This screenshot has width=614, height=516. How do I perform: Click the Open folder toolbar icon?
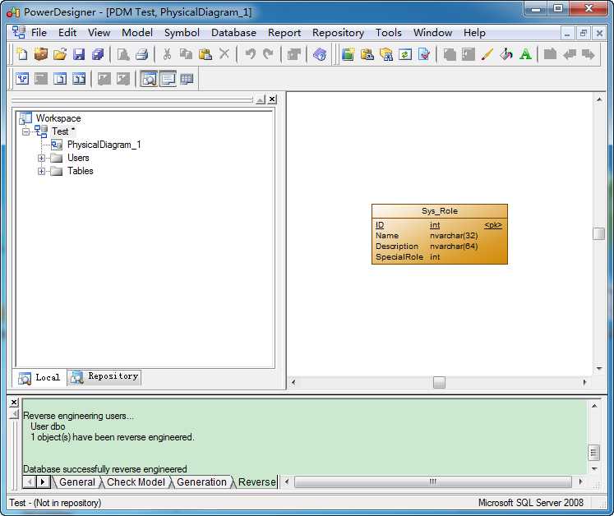(x=60, y=54)
